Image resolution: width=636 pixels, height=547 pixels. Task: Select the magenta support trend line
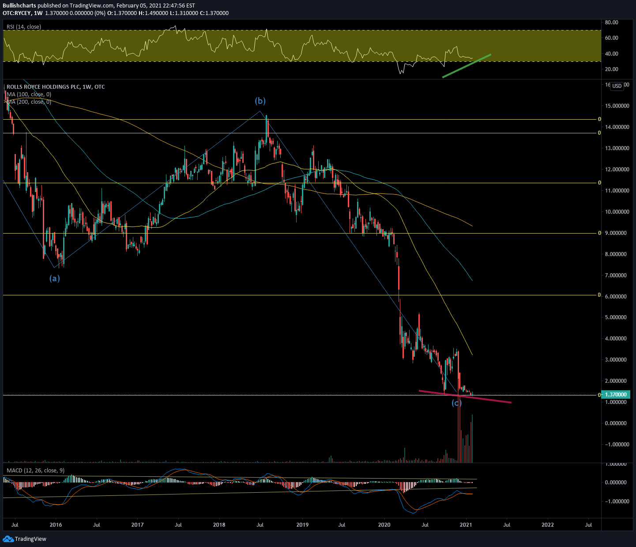click(465, 396)
